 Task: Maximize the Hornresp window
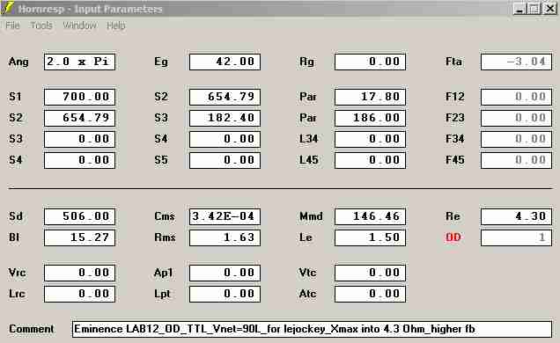pyautogui.click(x=534, y=9)
